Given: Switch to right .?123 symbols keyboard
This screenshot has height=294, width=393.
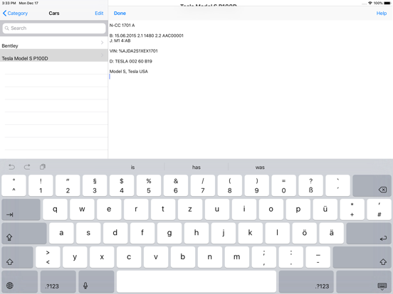Looking at the screenshot, I should [x=306, y=281].
